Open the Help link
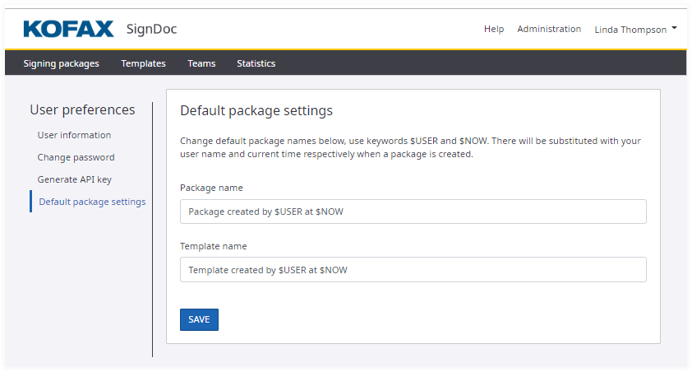692x372 pixels. (x=494, y=29)
